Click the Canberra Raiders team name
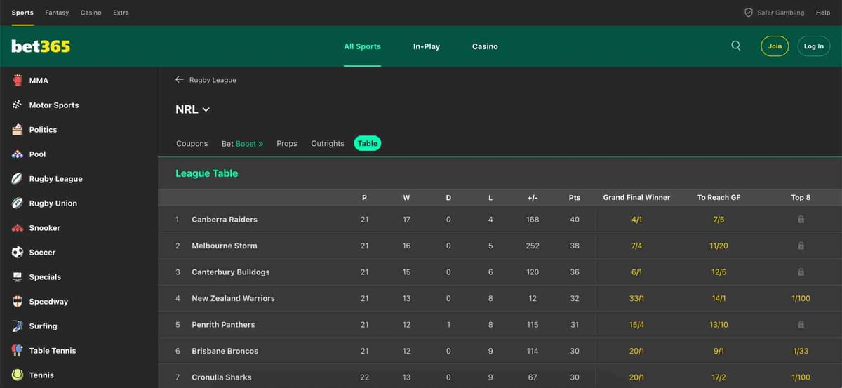Viewport: 842px width, 388px height. 225,220
